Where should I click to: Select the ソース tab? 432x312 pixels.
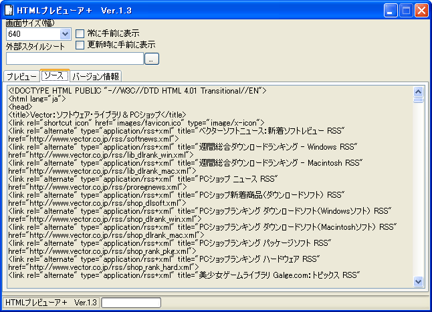(55, 75)
